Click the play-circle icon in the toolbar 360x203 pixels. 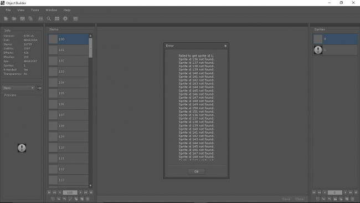coord(65,19)
